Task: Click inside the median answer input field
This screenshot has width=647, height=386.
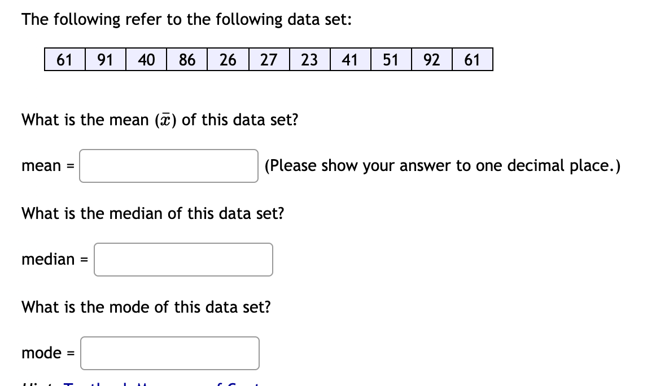Action: (183, 259)
